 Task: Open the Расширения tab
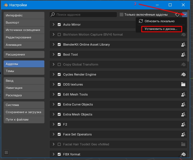click(x=24, y=54)
